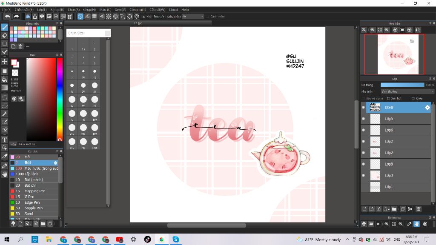Click the cloud save icon in toolbar
This screenshot has height=245, width=436.
28,17
